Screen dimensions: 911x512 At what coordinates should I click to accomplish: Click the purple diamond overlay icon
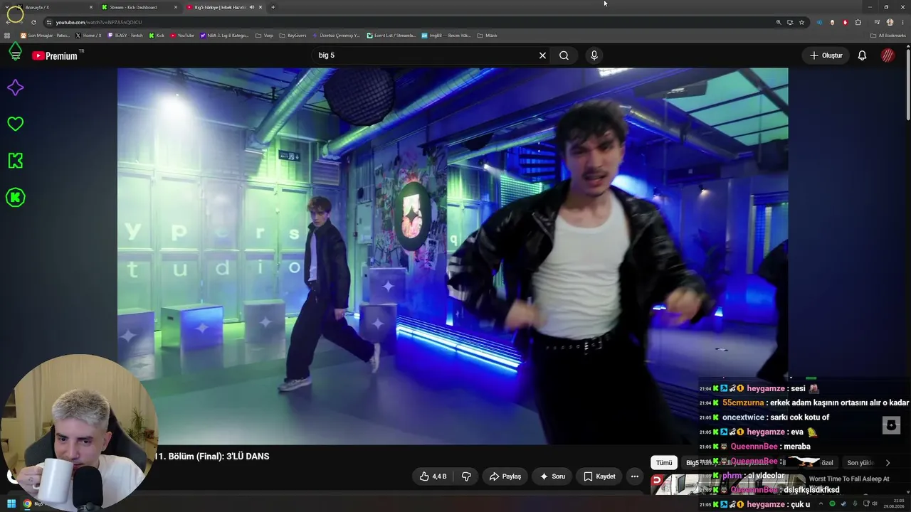click(x=15, y=87)
